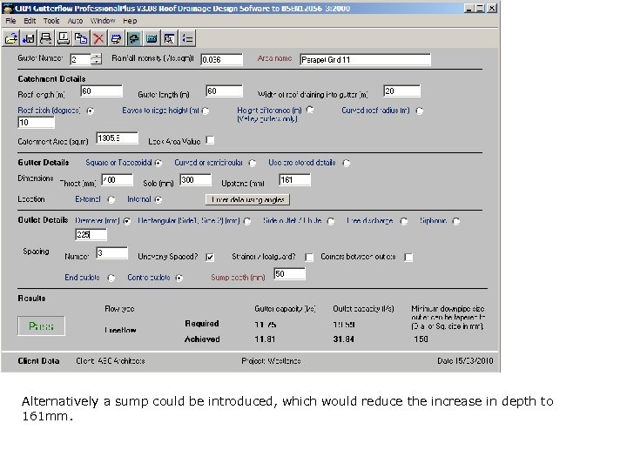The height and width of the screenshot is (470, 627).
Task: Click Width of roof draining field
Action: (401, 91)
